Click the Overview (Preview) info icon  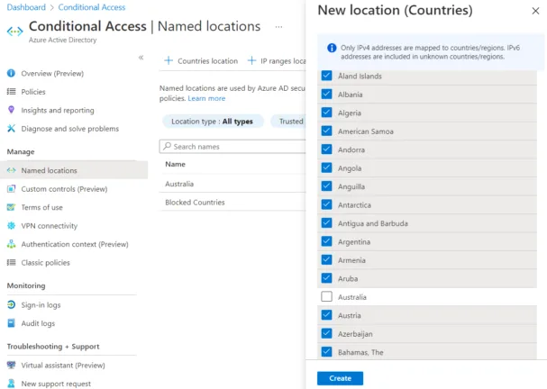coord(11,73)
